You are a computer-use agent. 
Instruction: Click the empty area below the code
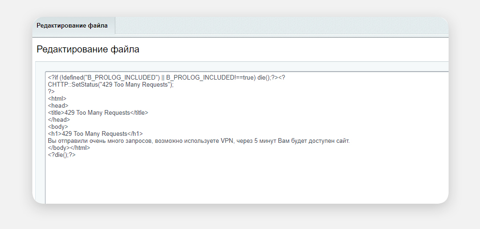tap(234, 183)
